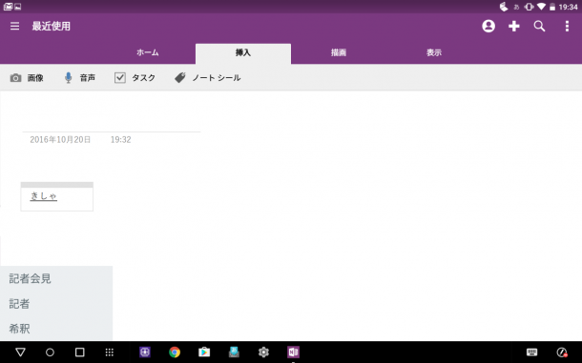Open the hamburger navigation menu
The width and height of the screenshot is (582, 363).
point(15,26)
